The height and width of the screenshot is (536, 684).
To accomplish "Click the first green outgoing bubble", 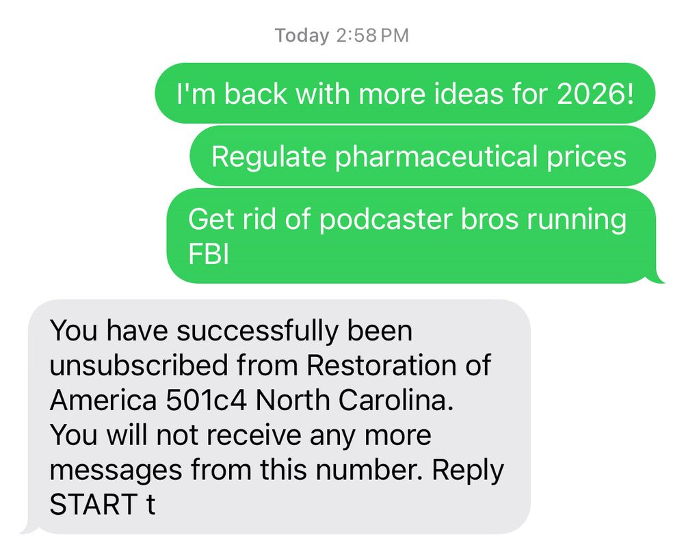I will tap(407, 94).
